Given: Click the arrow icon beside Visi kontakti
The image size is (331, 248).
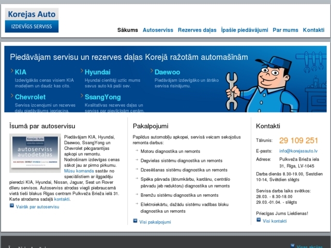Looking at the screenshot, I should 259,220.
